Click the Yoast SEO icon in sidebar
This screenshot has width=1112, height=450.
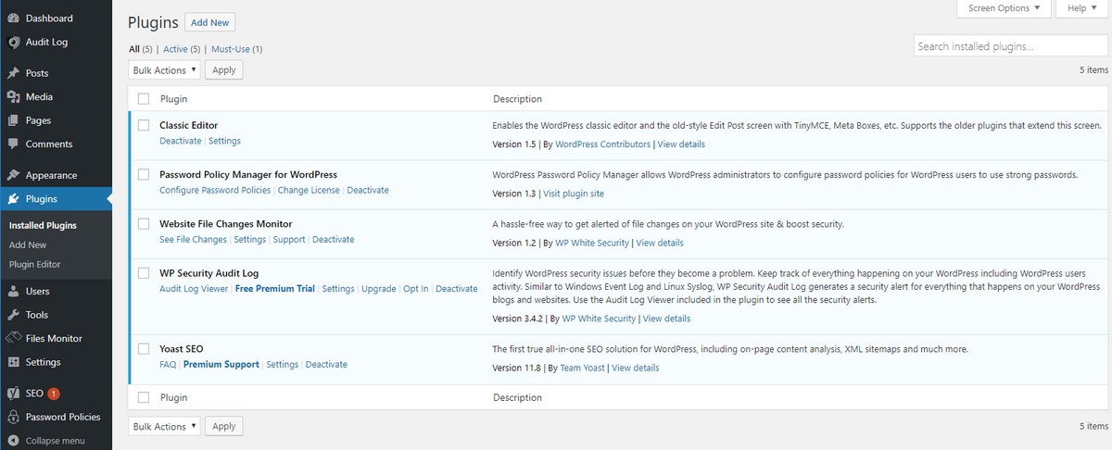[13, 394]
